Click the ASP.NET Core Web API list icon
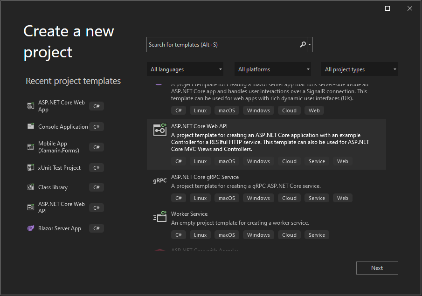The width and height of the screenshot is (422, 296). [x=160, y=130]
